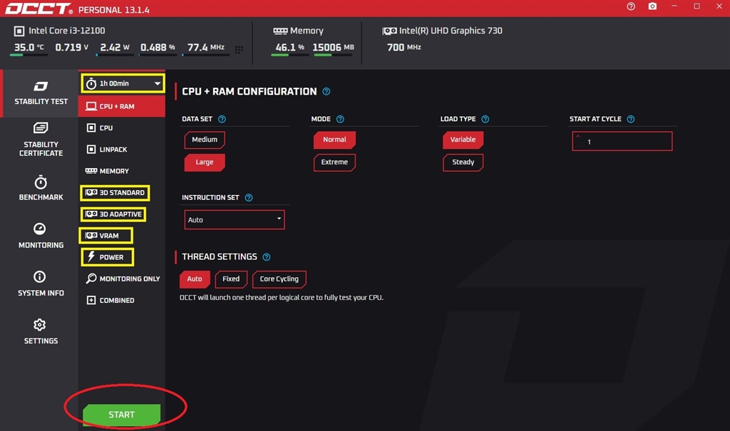Take a screenshot with camera icon
730x431 pixels.
(x=653, y=6)
